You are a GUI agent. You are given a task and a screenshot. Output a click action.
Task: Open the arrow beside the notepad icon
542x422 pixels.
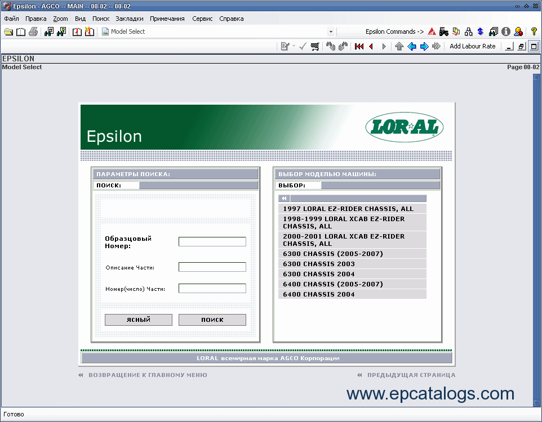click(x=294, y=46)
